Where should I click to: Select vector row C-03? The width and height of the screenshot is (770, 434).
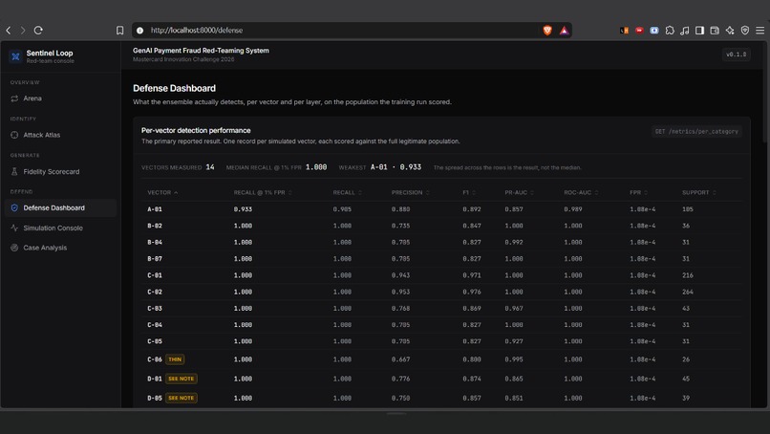click(x=441, y=309)
